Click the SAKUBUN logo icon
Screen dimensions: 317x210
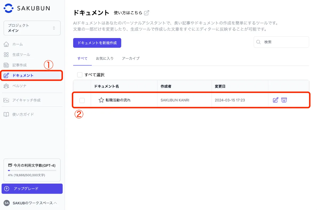click(8, 8)
